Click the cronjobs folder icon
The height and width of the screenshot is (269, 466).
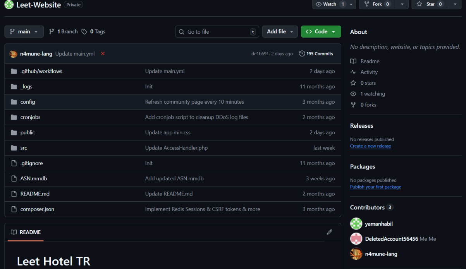[x=14, y=117]
